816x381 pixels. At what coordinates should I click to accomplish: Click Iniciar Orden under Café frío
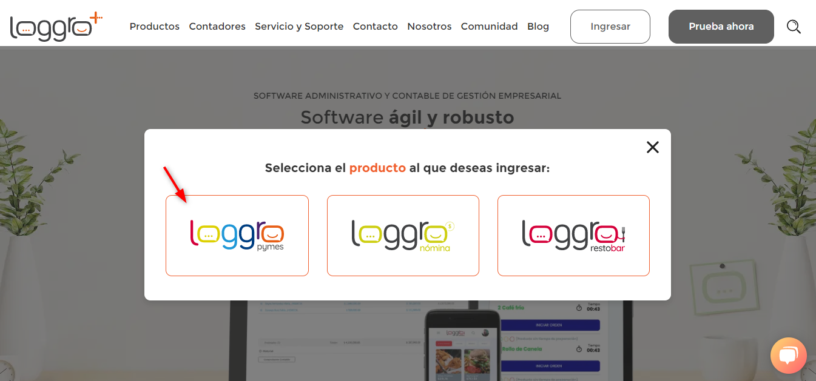550,325
